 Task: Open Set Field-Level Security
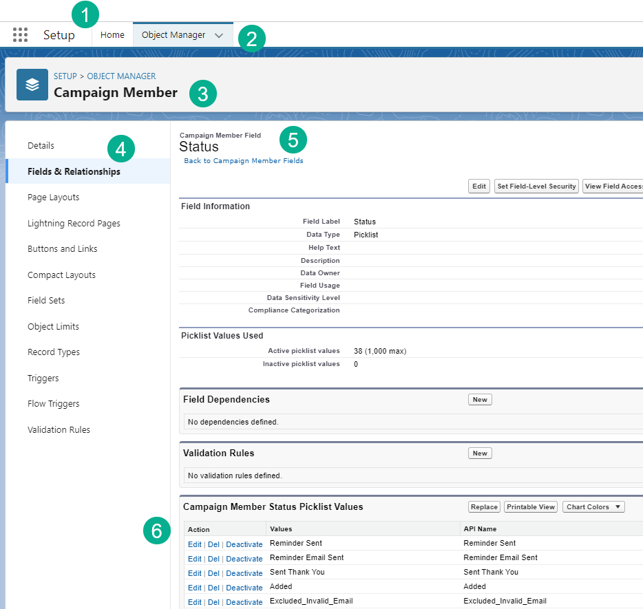[x=536, y=186]
